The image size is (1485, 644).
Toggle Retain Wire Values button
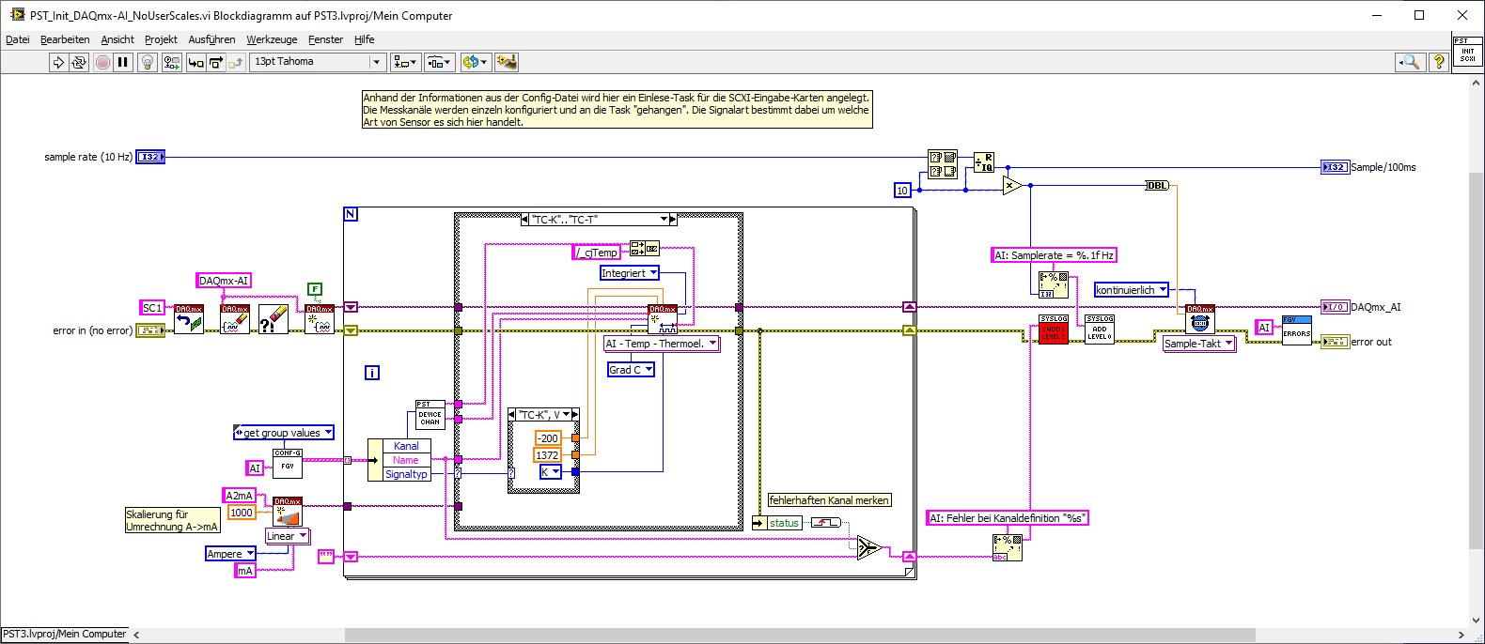click(x=171, y=62)
